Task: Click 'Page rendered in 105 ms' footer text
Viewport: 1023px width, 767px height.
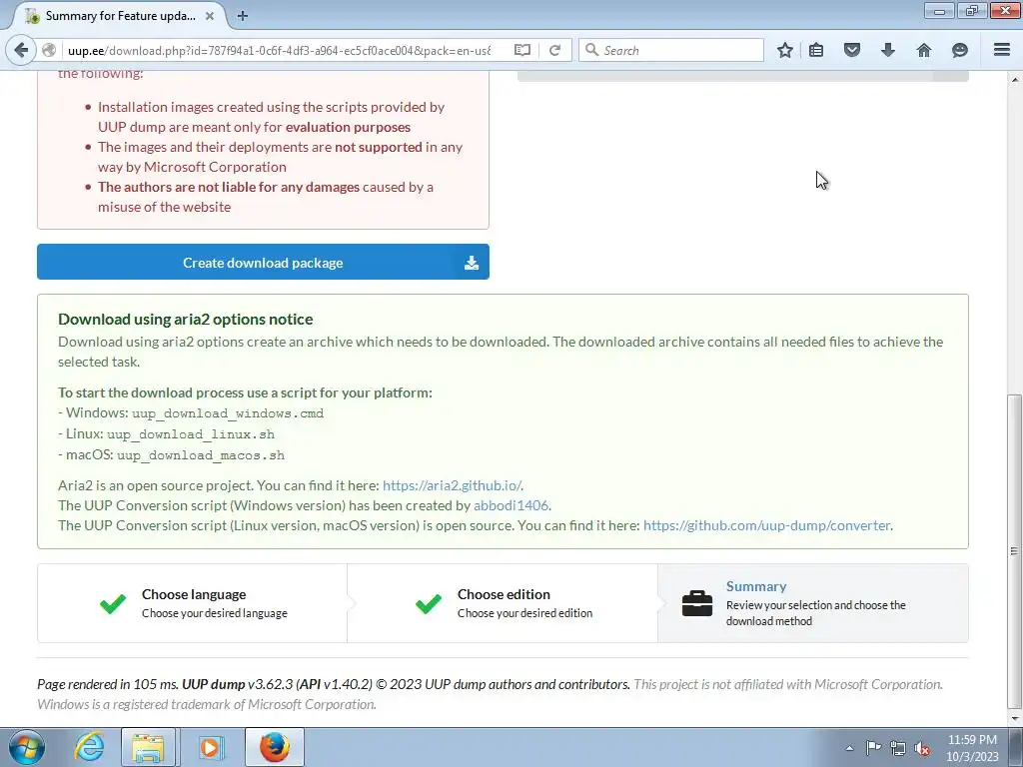Action: pos(108,684)
